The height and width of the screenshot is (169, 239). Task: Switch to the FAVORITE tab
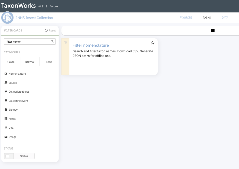pyautogui.click(x=185, y=18)
